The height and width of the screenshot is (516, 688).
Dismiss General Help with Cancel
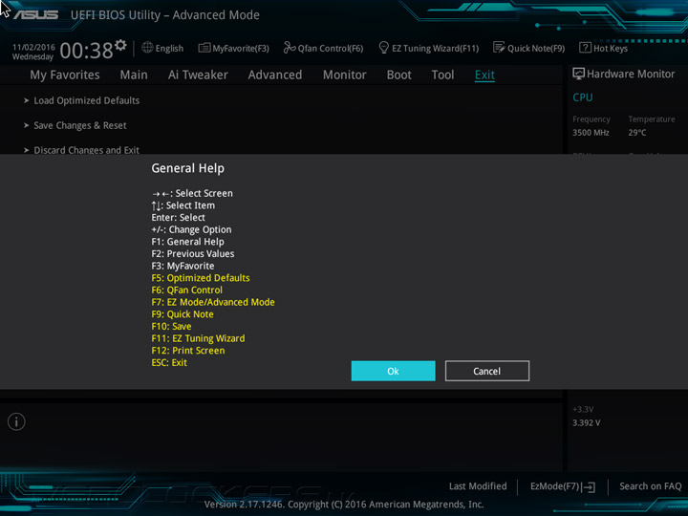coord(487,371)
